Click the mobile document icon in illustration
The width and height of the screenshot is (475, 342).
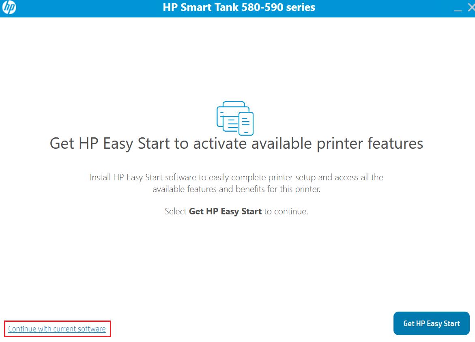246,124
